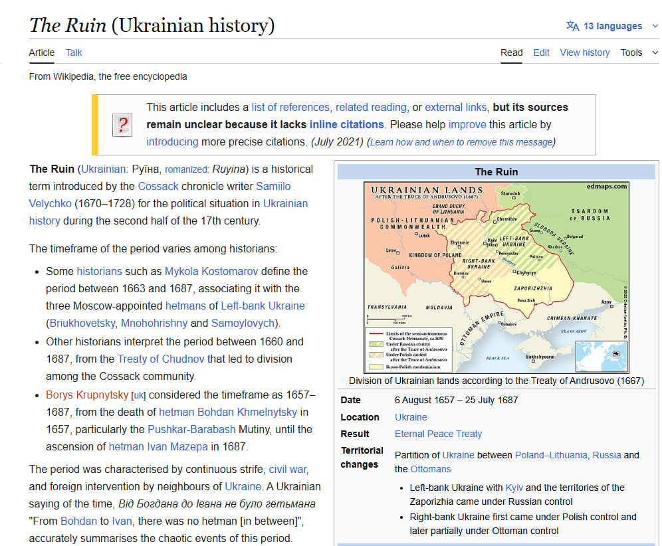Follow the civil war link

(288, 470)
